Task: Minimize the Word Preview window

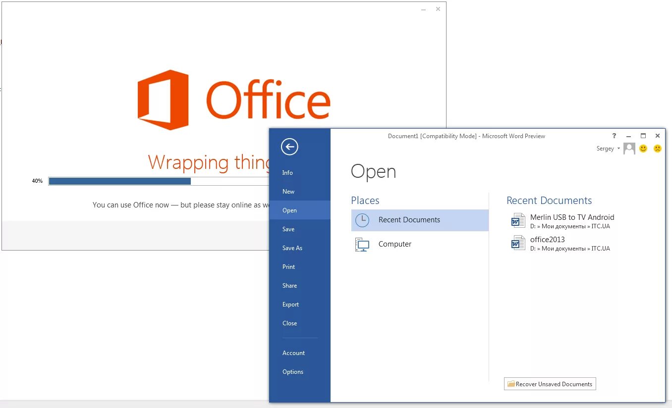Action: coord(628,136)
